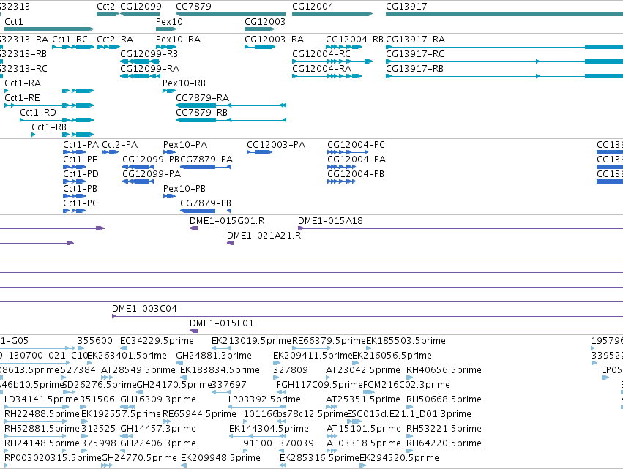Click transcript label CG13917-RB
Viewport: 623px width, 469px height.
pos(415,68)
